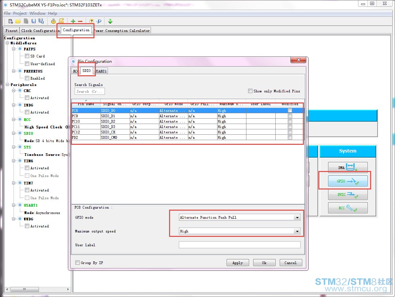Open GPIO settings in System panel
The image size is (395, 297).
(x=348, y=181)
